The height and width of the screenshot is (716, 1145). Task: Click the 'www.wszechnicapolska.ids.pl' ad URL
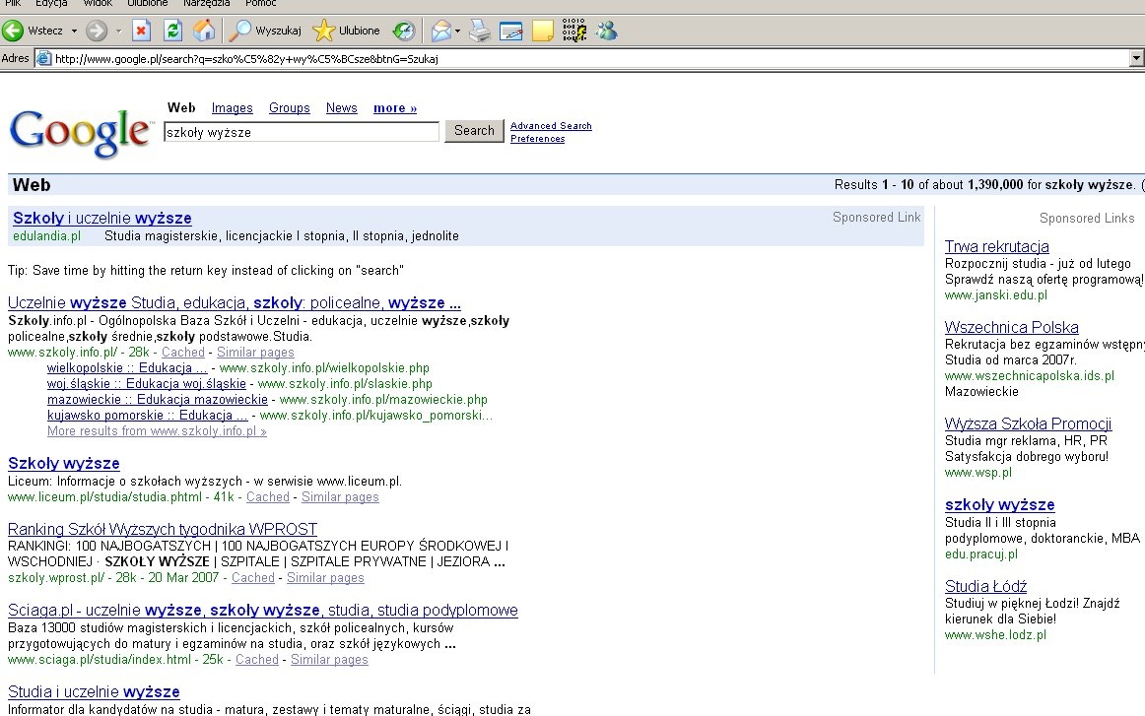(x=1030, y=376)
